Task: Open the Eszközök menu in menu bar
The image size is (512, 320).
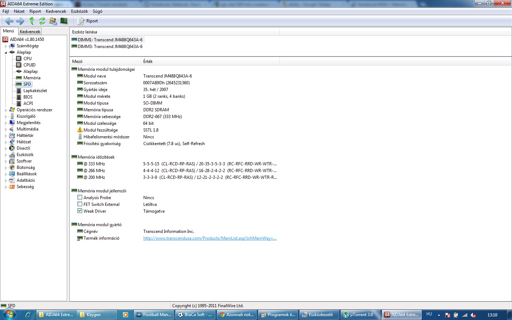Action: (x=79, y=11)
